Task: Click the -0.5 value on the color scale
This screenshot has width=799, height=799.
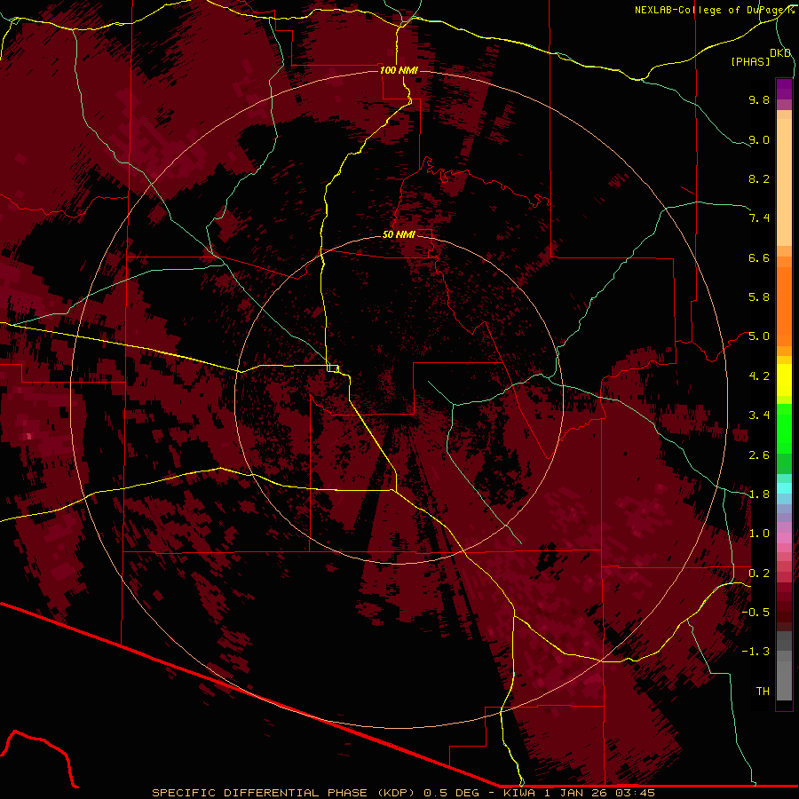Action: (x=755, y=613)
